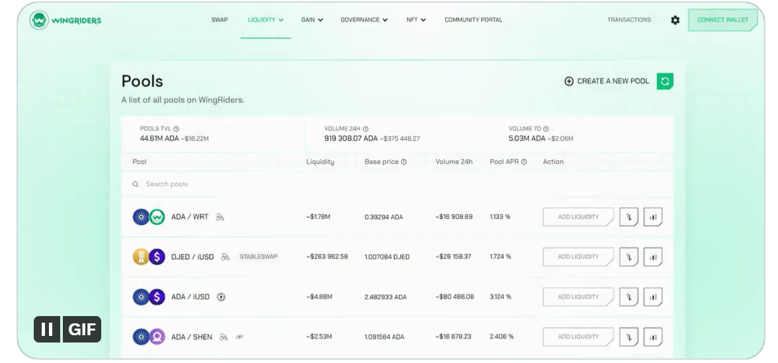
Task: Select the ADA / WRT pool name
Action: tap(190, 217)
